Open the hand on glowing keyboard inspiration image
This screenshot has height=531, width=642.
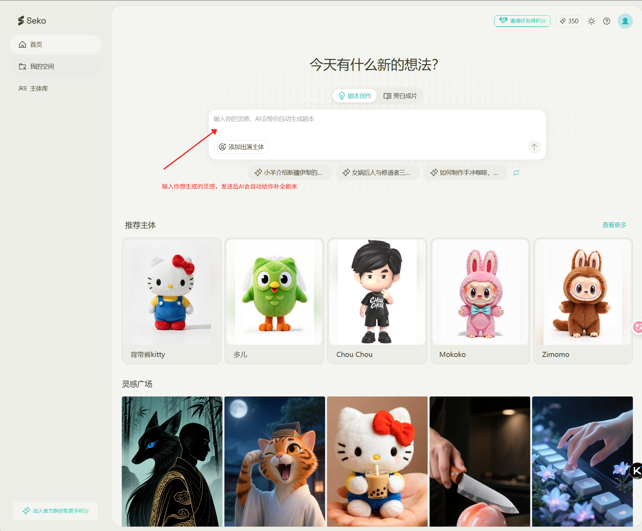pos(582,461)
